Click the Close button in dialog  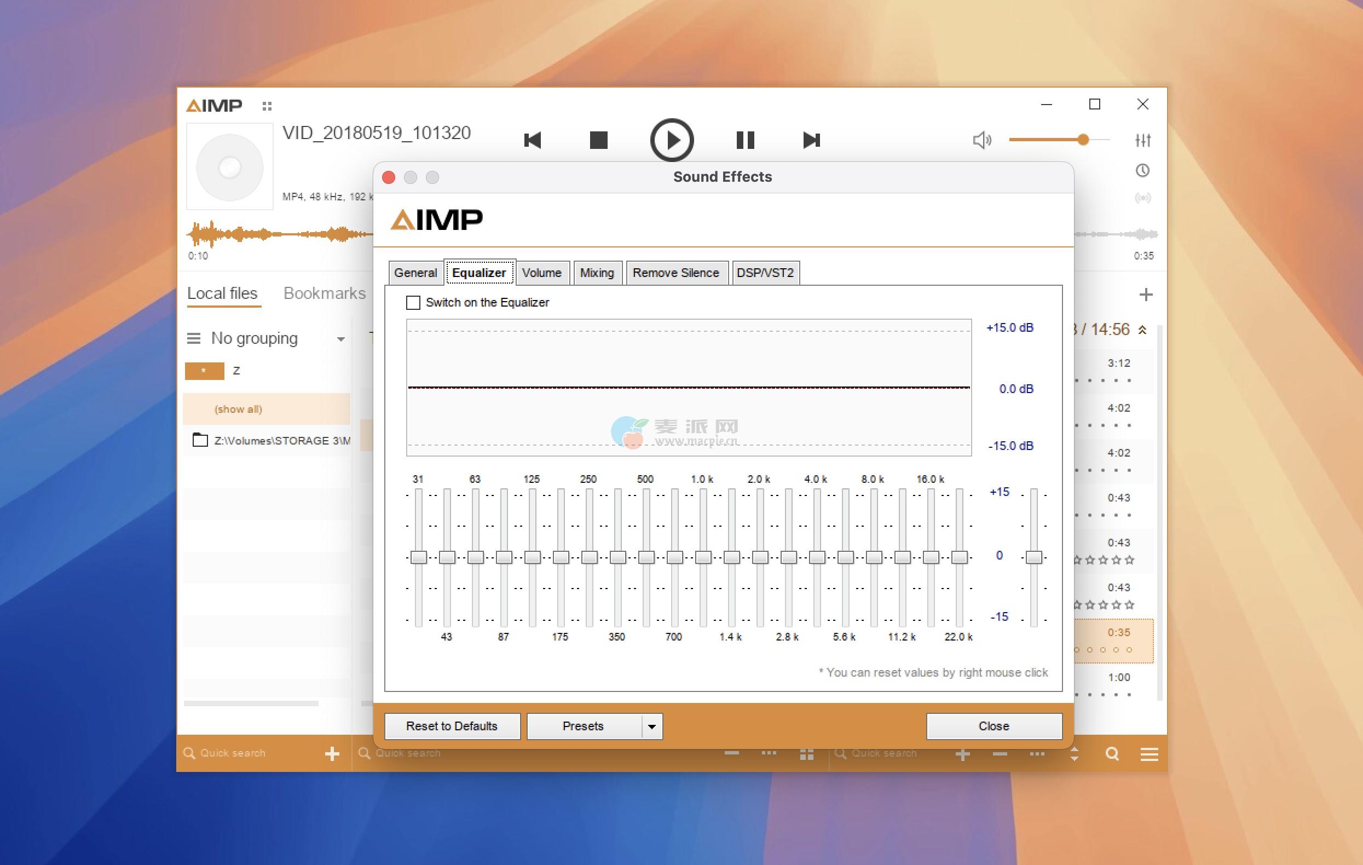(x=994, y=726)
